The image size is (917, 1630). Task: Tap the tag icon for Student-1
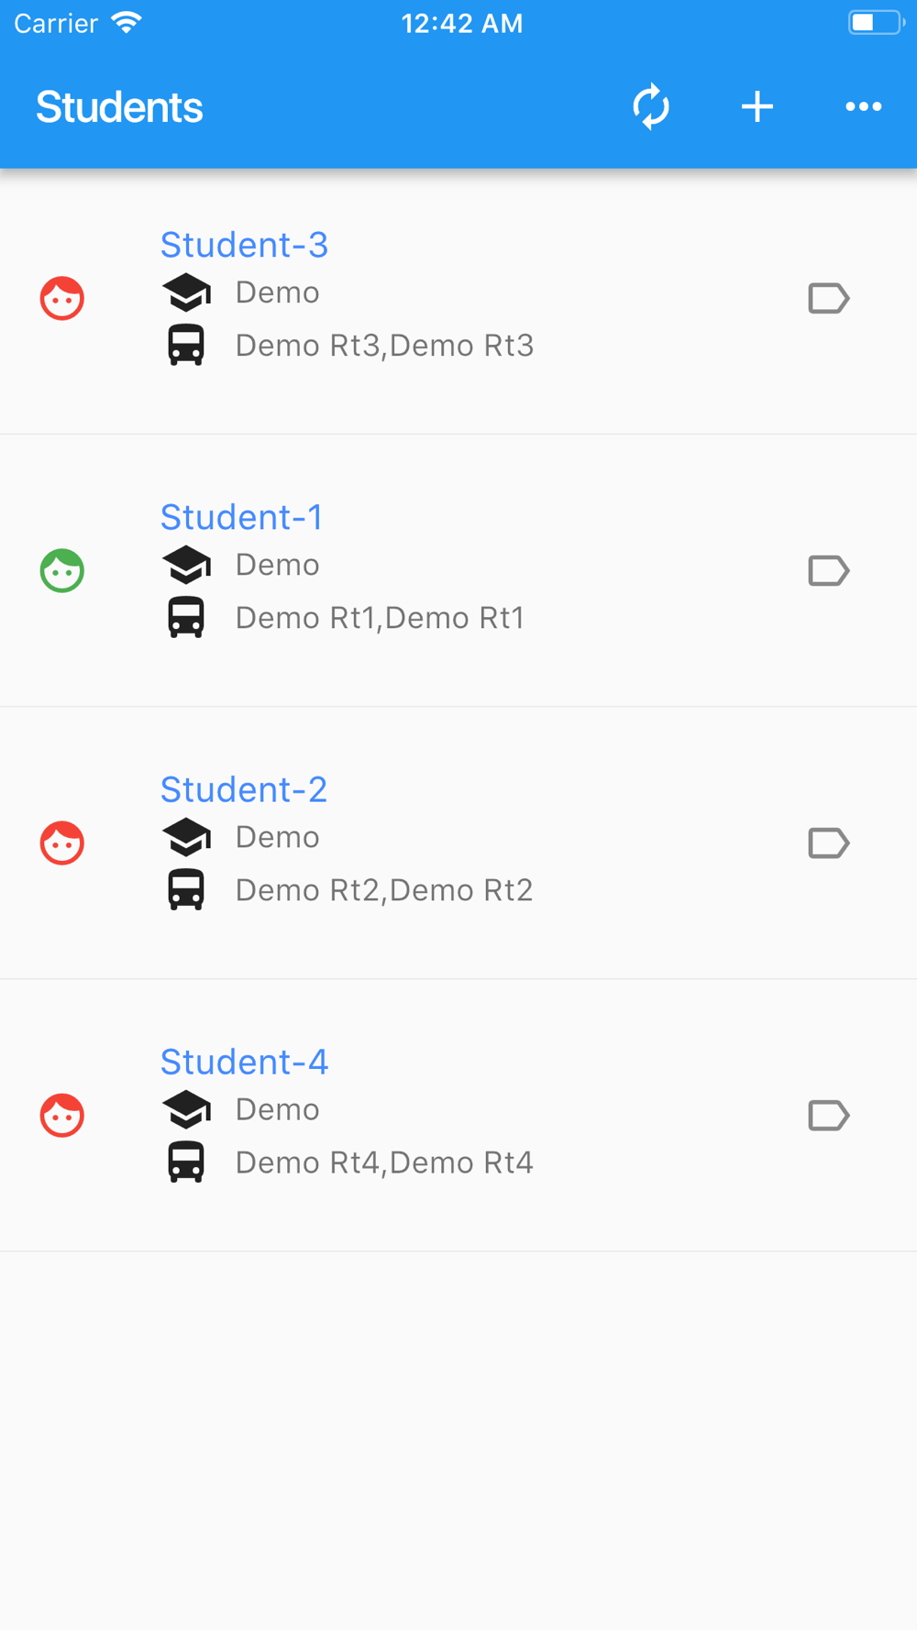pos(828,570)
